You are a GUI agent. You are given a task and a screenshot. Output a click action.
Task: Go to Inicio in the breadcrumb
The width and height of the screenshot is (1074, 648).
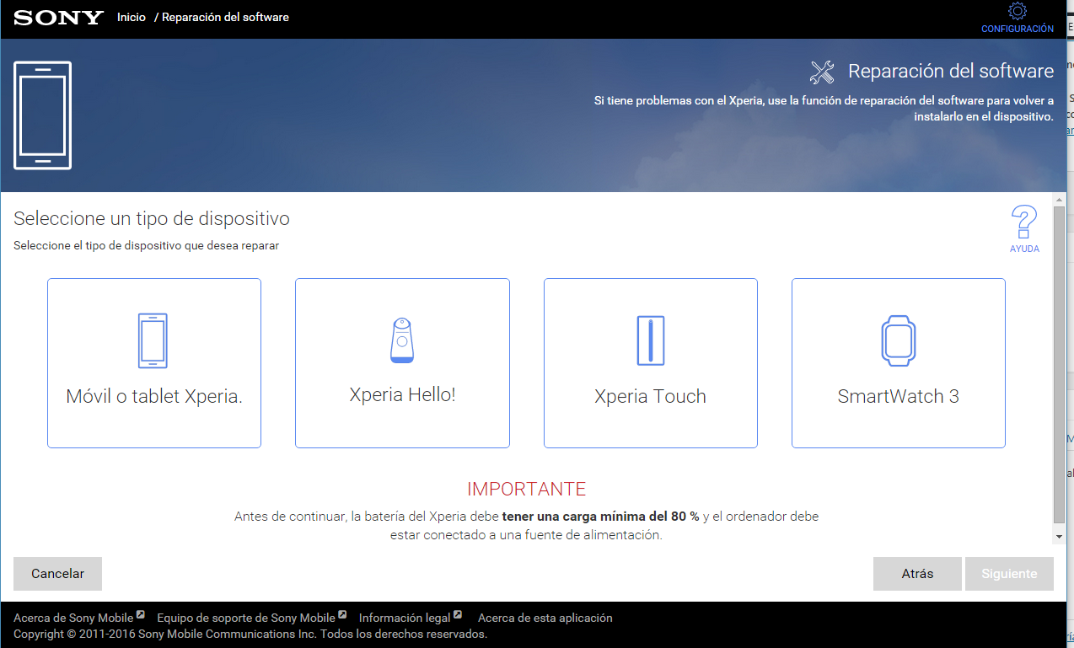pos(132,17)
